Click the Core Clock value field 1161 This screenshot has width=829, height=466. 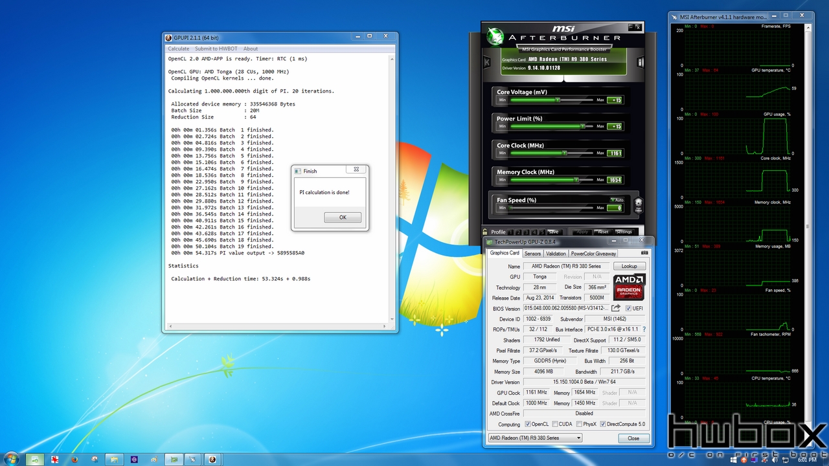click(615, 153)
